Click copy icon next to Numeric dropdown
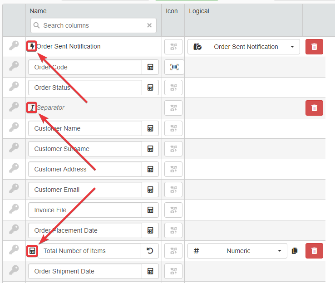The width and height of the screenshot is (335, 283). click(x=295, y=251)
